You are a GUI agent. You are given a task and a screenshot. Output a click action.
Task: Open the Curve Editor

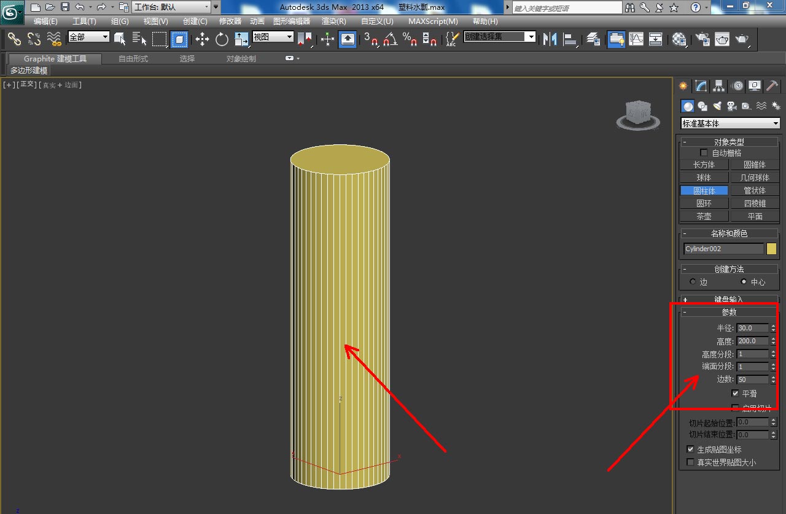636,39
